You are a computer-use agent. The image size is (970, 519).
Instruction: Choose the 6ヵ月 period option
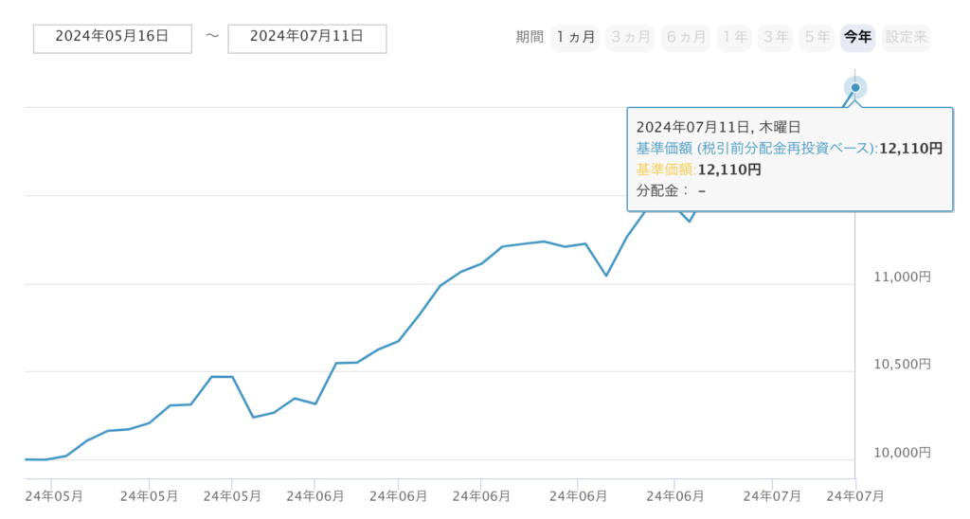(x=686, y=37)
